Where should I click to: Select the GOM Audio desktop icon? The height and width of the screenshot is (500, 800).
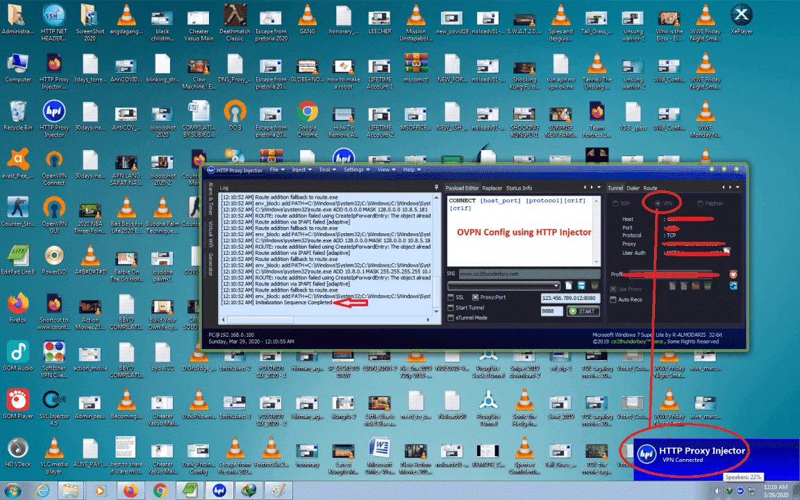click(x=18, y=356)
